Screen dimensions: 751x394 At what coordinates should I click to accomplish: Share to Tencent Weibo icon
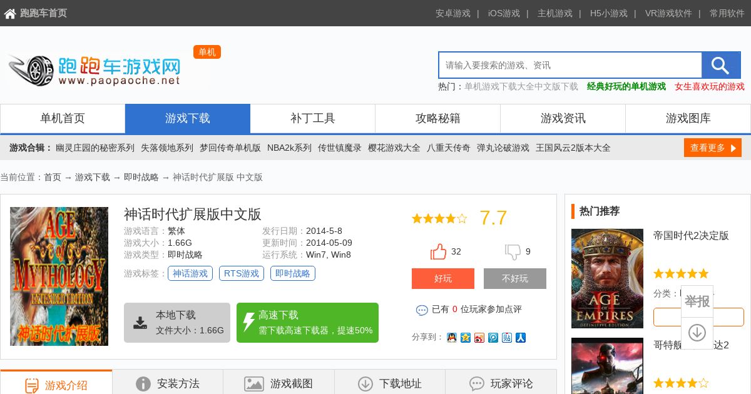tap(493, 338)
